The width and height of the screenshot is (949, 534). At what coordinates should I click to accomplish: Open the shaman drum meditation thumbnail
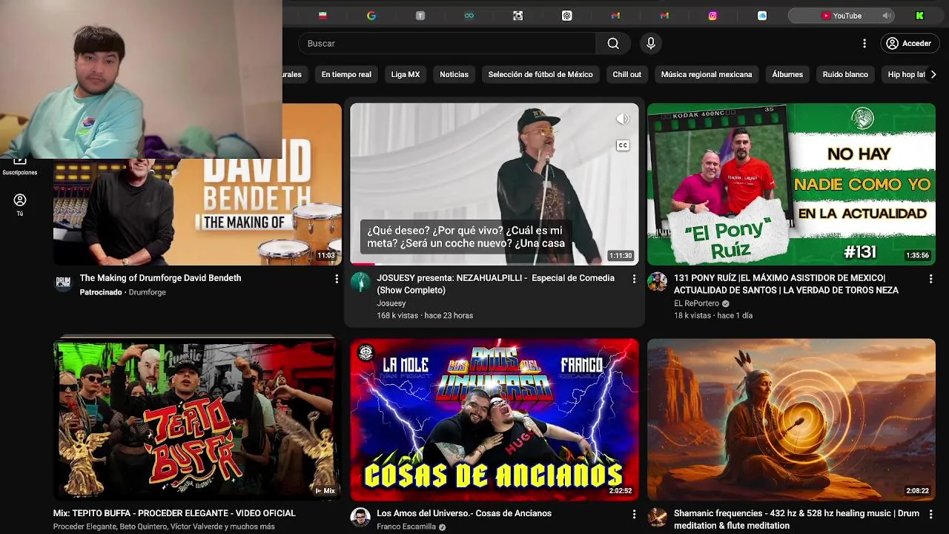point(791,419)
